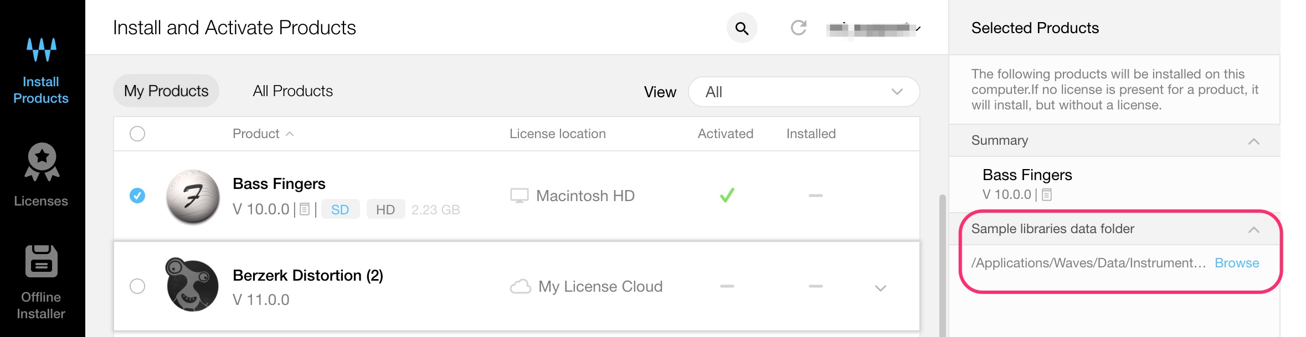Open the Offline Installer disk icon
The height and width of the screenshot is (337, 1306).
point(41,261)
